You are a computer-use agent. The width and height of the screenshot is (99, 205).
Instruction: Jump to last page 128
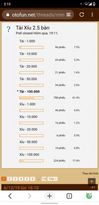tap(44, 179)
